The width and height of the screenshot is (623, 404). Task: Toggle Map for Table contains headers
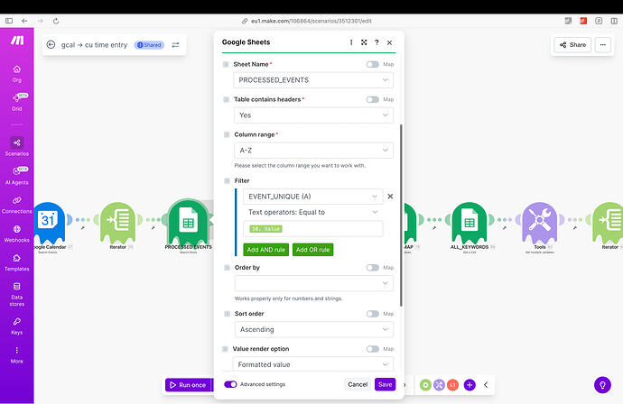[x=373, y=99]
